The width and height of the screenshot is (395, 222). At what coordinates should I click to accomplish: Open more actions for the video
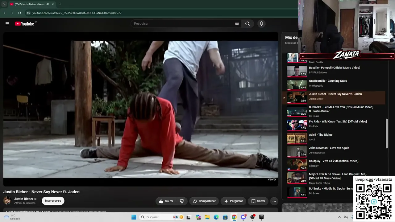coord(274,201)
